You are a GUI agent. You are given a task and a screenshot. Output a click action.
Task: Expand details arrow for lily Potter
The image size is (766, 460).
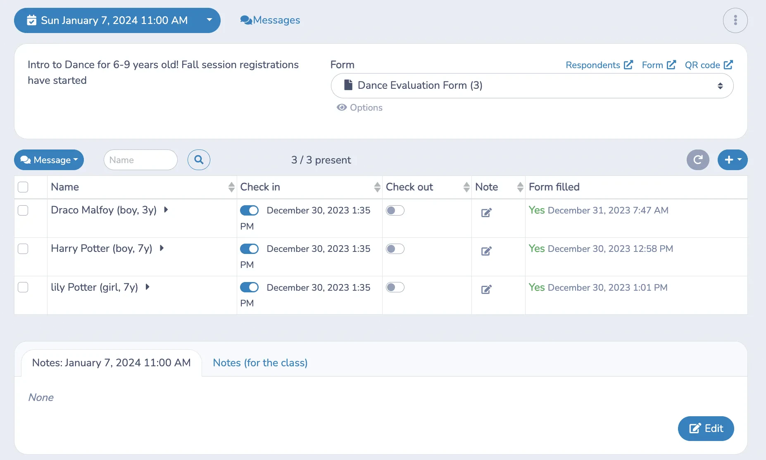[x=147, y=287]
